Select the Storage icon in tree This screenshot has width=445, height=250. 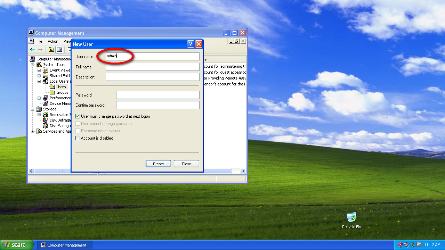tap(39, 109)
